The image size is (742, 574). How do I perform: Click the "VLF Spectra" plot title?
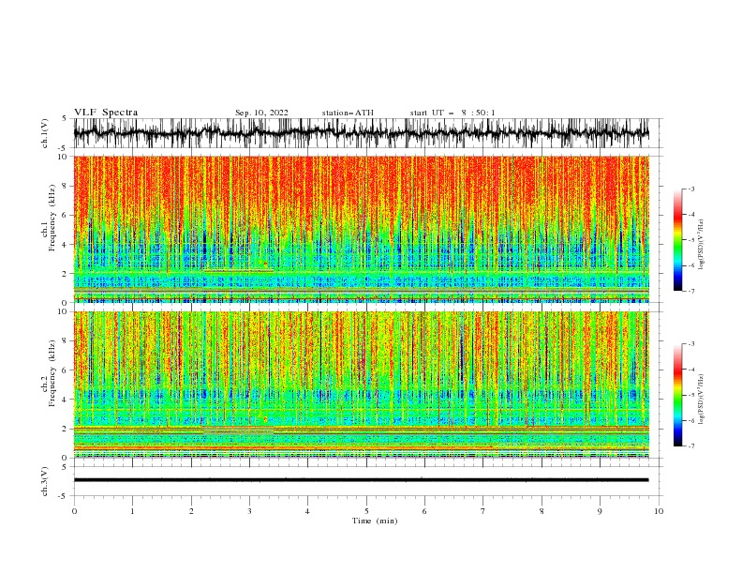click(106, 113)
